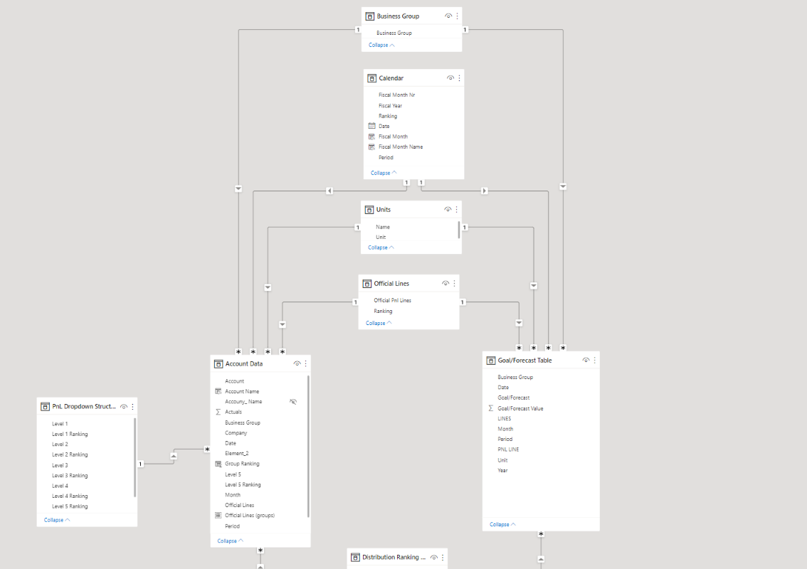Select filter arrow on Units to Goal/Forecast line
The image size is (807, 569).
534,285
